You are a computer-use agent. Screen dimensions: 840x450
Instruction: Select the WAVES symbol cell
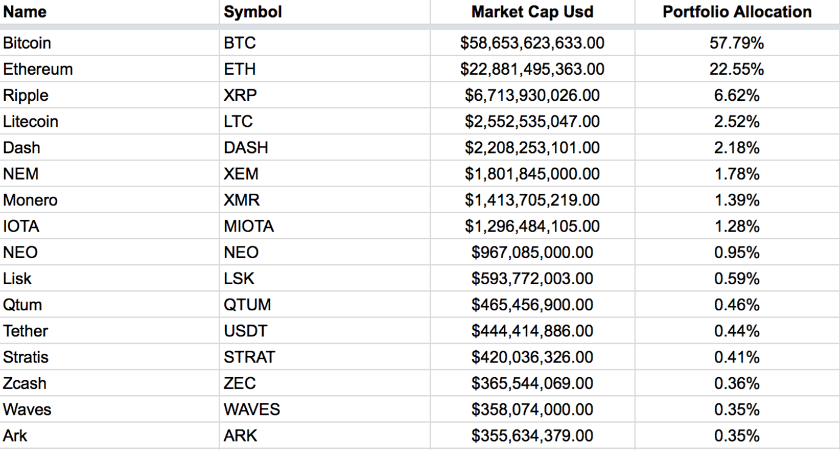pyautogui.click(x=252, y=410)
